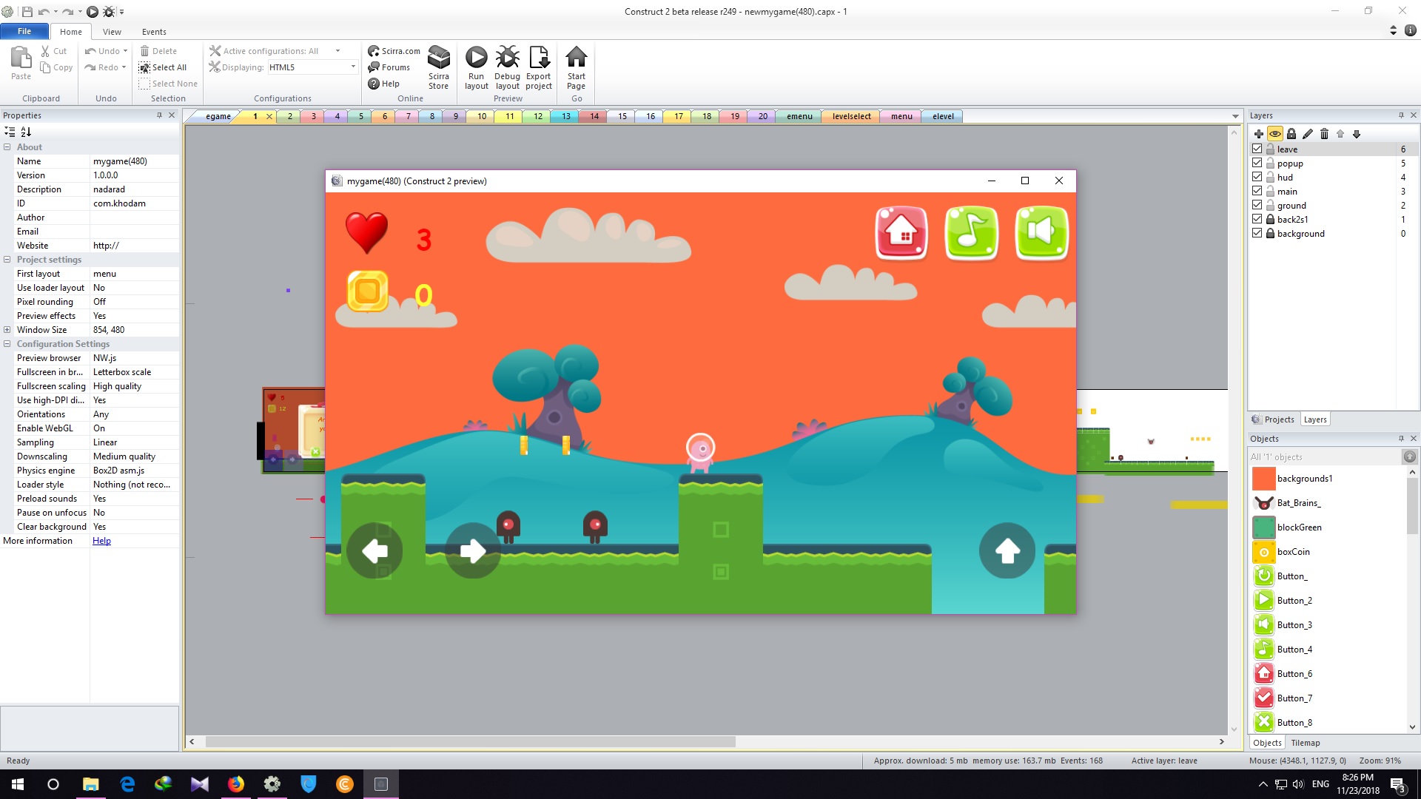
Task: Open Forums from Online group
Action: [x=389, y=67]
